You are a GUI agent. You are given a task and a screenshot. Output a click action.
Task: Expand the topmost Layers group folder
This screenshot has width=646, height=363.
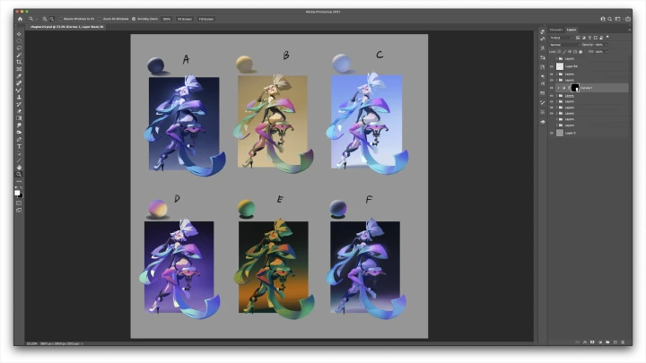click(557, 58)
